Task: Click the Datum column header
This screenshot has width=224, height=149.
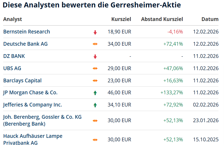Action: coord(210,19)
